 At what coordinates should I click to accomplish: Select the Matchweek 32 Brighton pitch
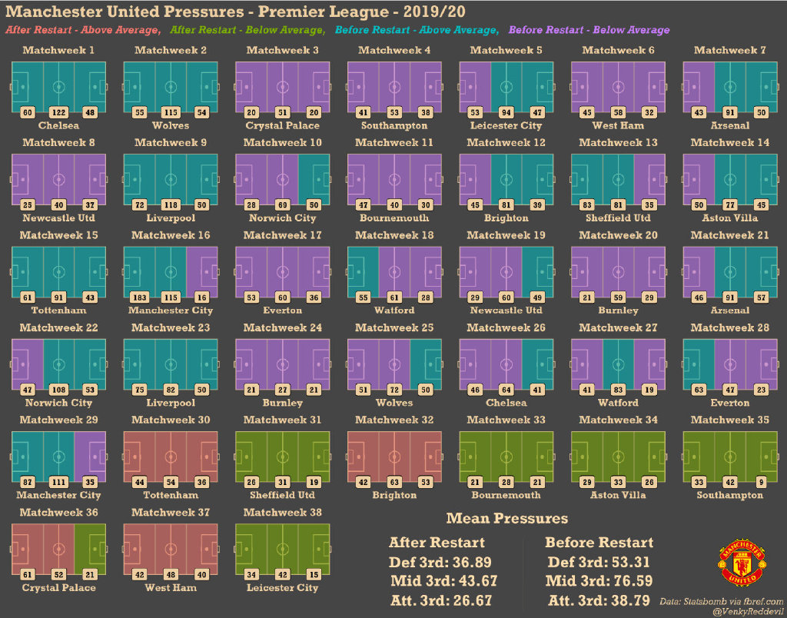pyautogui.click(x=394, y=457)
